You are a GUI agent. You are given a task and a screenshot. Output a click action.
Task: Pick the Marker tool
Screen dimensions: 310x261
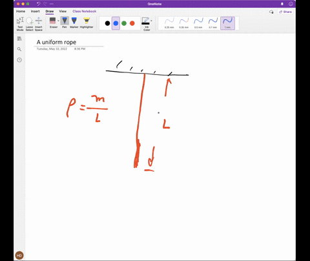[74, 23]
